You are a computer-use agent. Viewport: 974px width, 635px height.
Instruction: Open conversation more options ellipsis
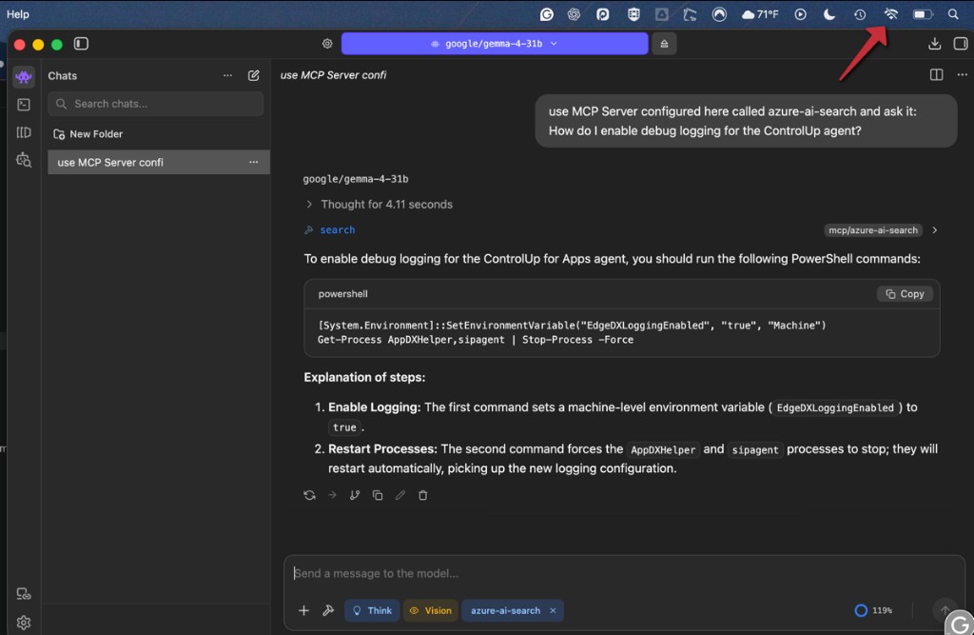[963, 74]
